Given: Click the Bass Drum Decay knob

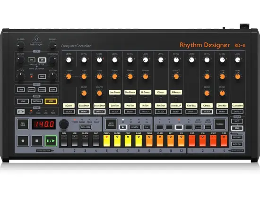Looking at the screenshot, I should click(x=84, y=93).
